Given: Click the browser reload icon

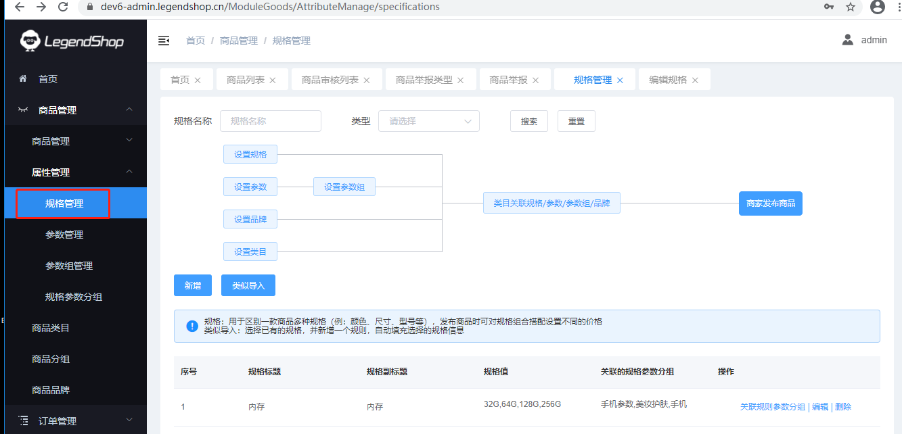Looking at the screenshot, I should tap(63, 7).
